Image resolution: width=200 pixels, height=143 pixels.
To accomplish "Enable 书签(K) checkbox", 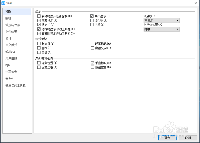I will [92, 25].
